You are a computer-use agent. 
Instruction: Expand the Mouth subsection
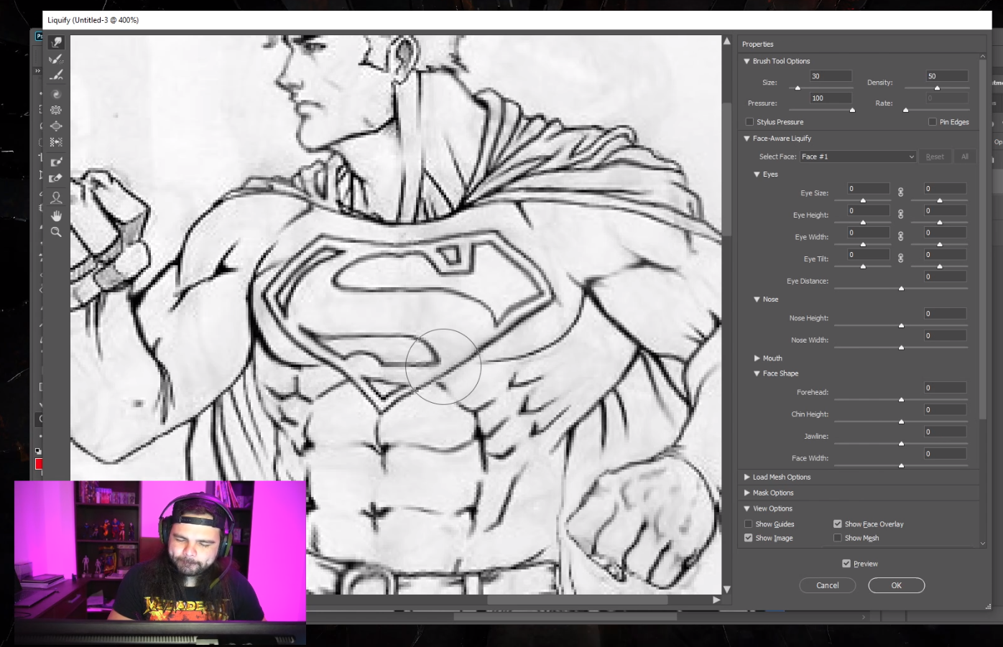757,358
